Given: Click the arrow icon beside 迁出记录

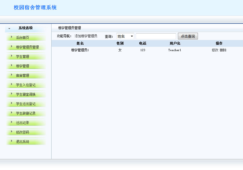Looking at the screenshot, I should coord(11,122).
